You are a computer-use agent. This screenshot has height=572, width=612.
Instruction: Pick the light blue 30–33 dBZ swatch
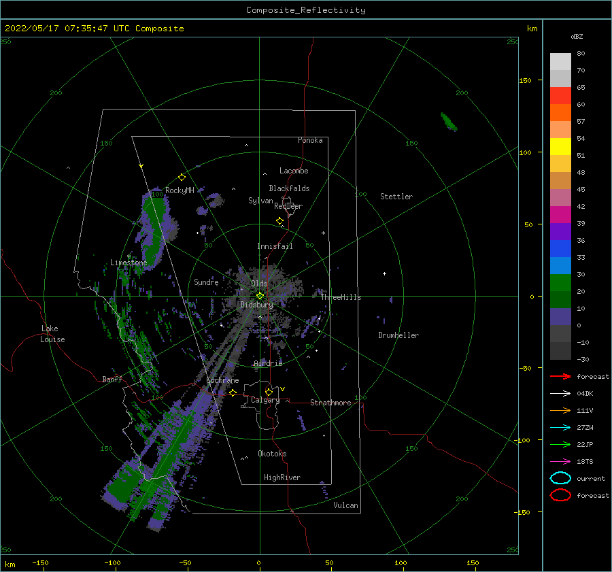(560, 265)
